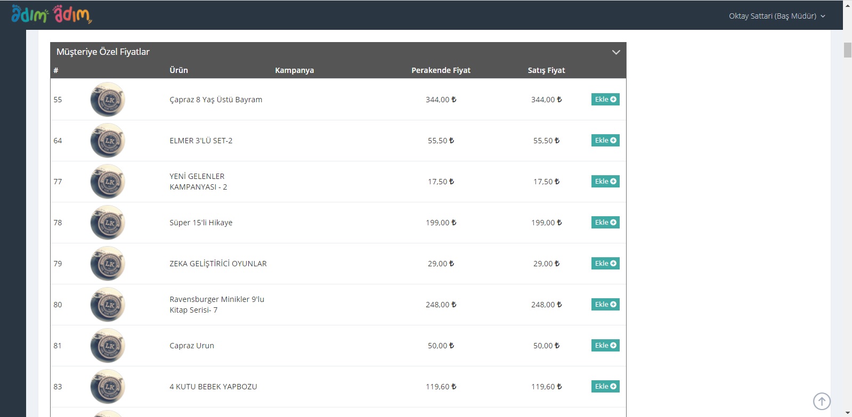Click the page vertical scrollbar thumb

click(847, 50)
